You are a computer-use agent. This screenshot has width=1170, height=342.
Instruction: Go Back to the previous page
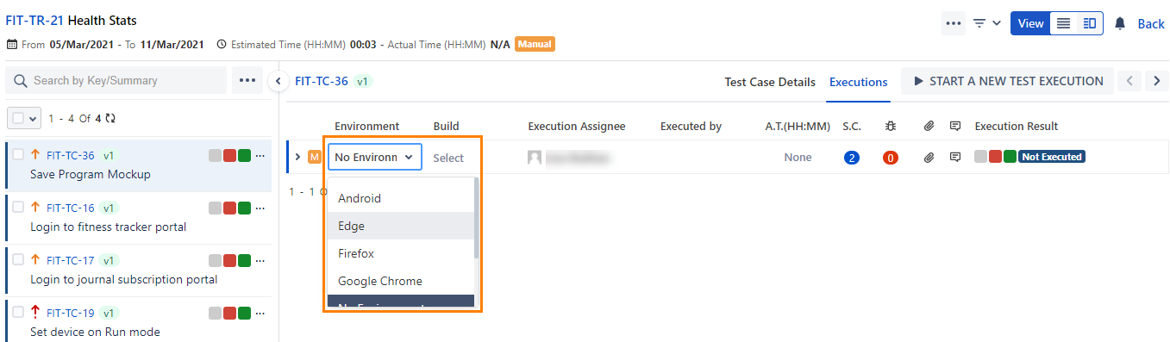click(1151, 23)
